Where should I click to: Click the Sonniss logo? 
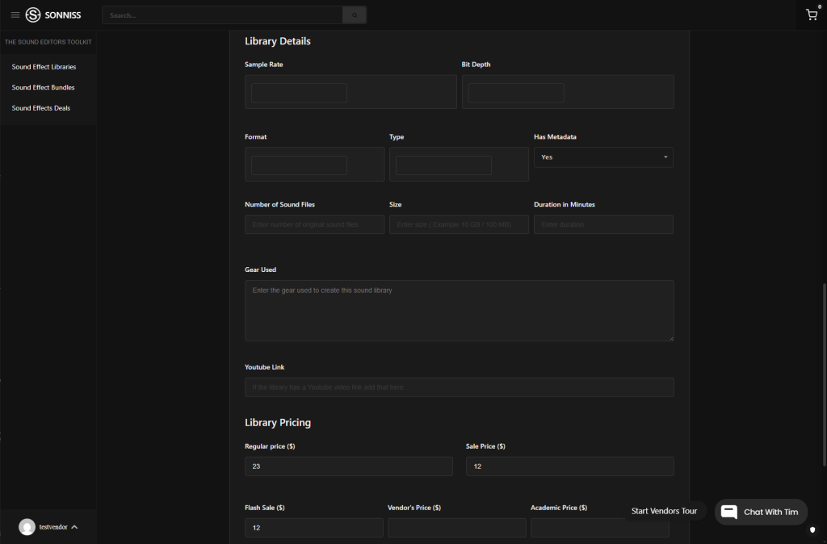click(53, 15)
